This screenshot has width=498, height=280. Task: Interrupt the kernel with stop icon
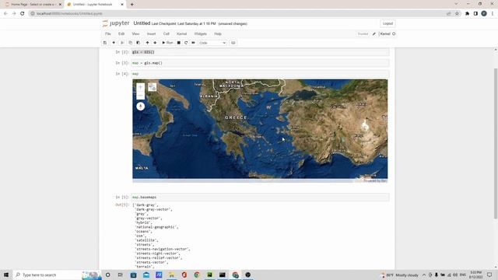[178, 43]
